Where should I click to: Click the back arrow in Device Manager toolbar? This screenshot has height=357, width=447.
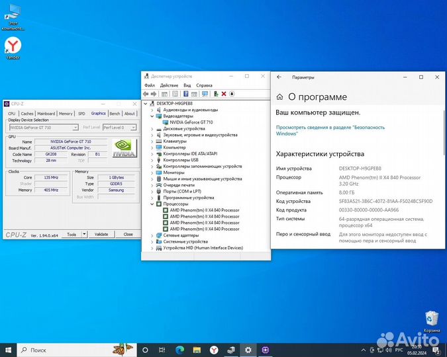pyautogui.click(x=146, y=94)
